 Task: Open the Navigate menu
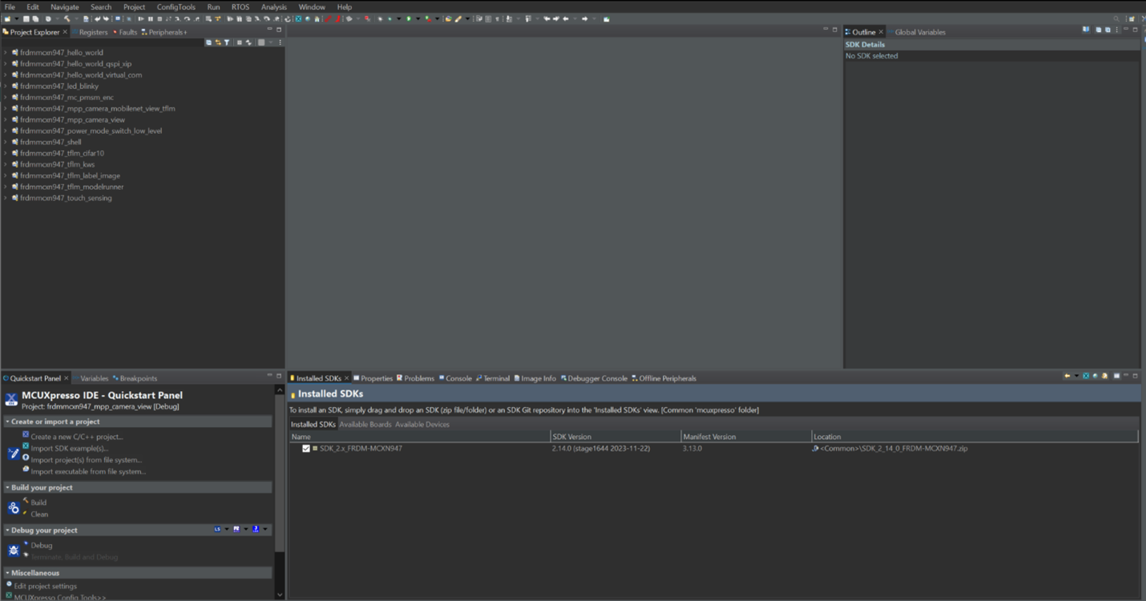[x=65, y=6]
